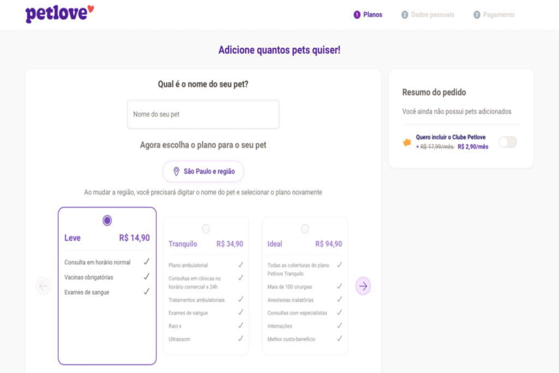Click the location pin icon
The width and height of the screenshot is (559, 373).
(x=176, y=171)
